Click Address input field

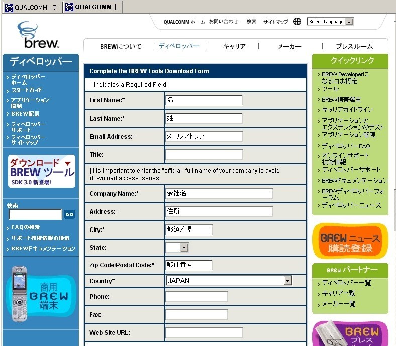click(219, 211)
